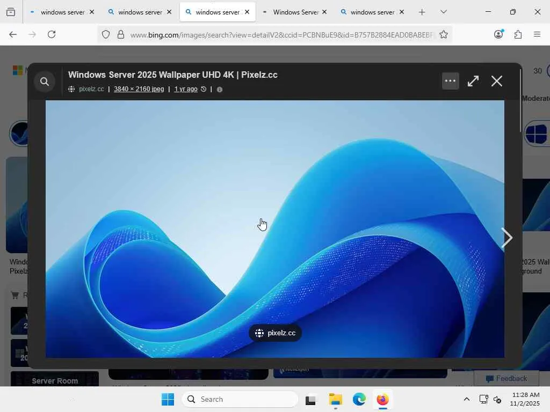Reload the current Bing page
Screen dimensions: 550x412
pyautogui.click(x=52, y=34)
